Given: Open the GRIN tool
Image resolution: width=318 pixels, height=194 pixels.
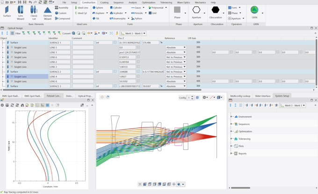Looking at the screenshot, I should click(254, 12).
